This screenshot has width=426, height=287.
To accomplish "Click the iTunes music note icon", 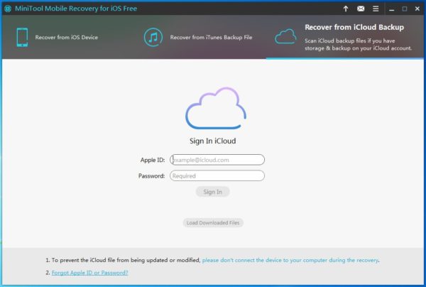I will 153,37.
